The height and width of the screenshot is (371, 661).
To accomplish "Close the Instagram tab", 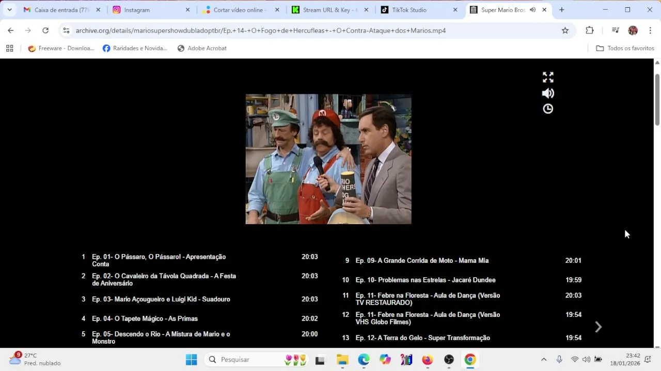I will tap(187, 10).
